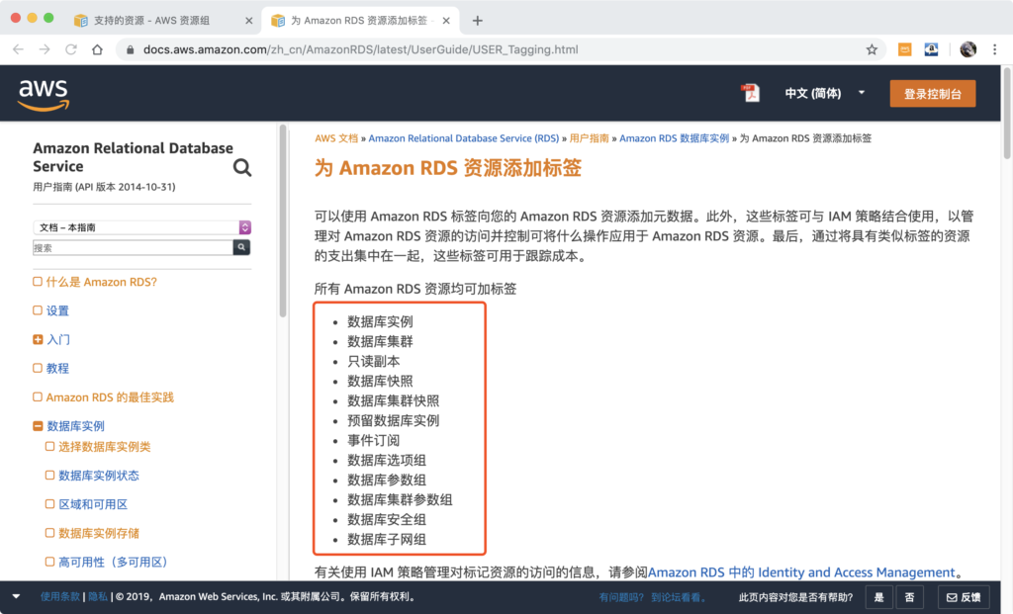The image size is (1013, 614).
Task: Click 反馈 feedback button
Action: [964, 597]
